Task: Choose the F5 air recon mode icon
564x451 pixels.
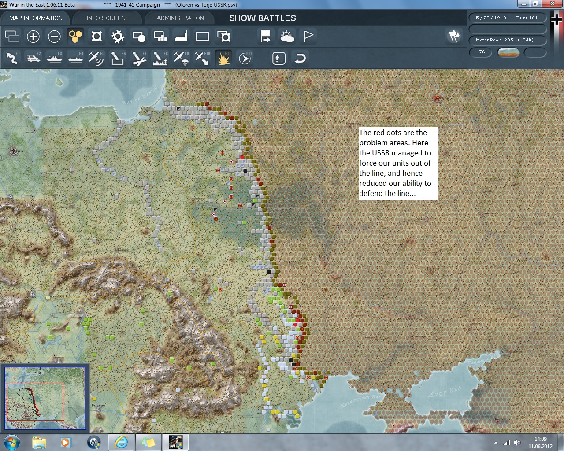Action: pos(96,58)
